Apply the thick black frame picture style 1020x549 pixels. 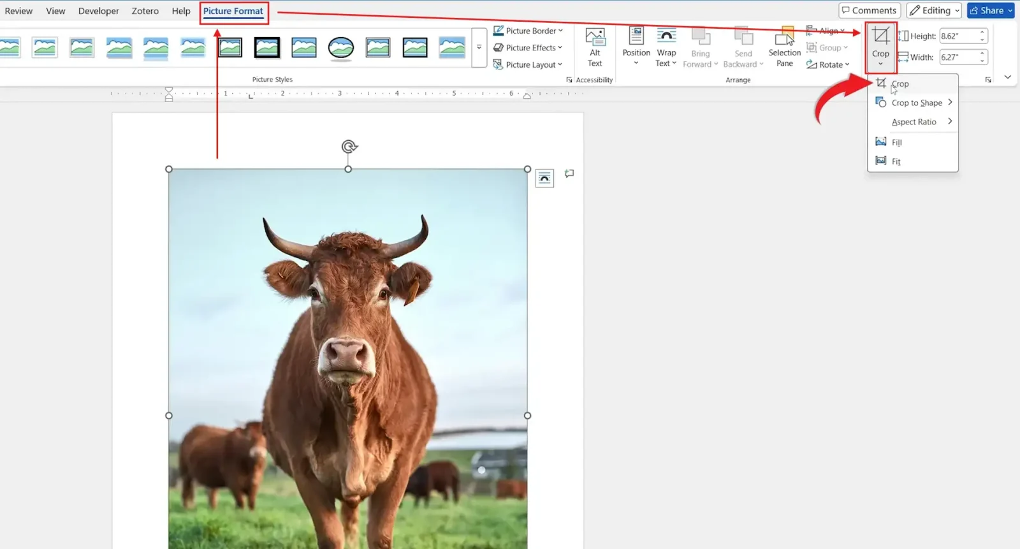[x=267, y=48]
